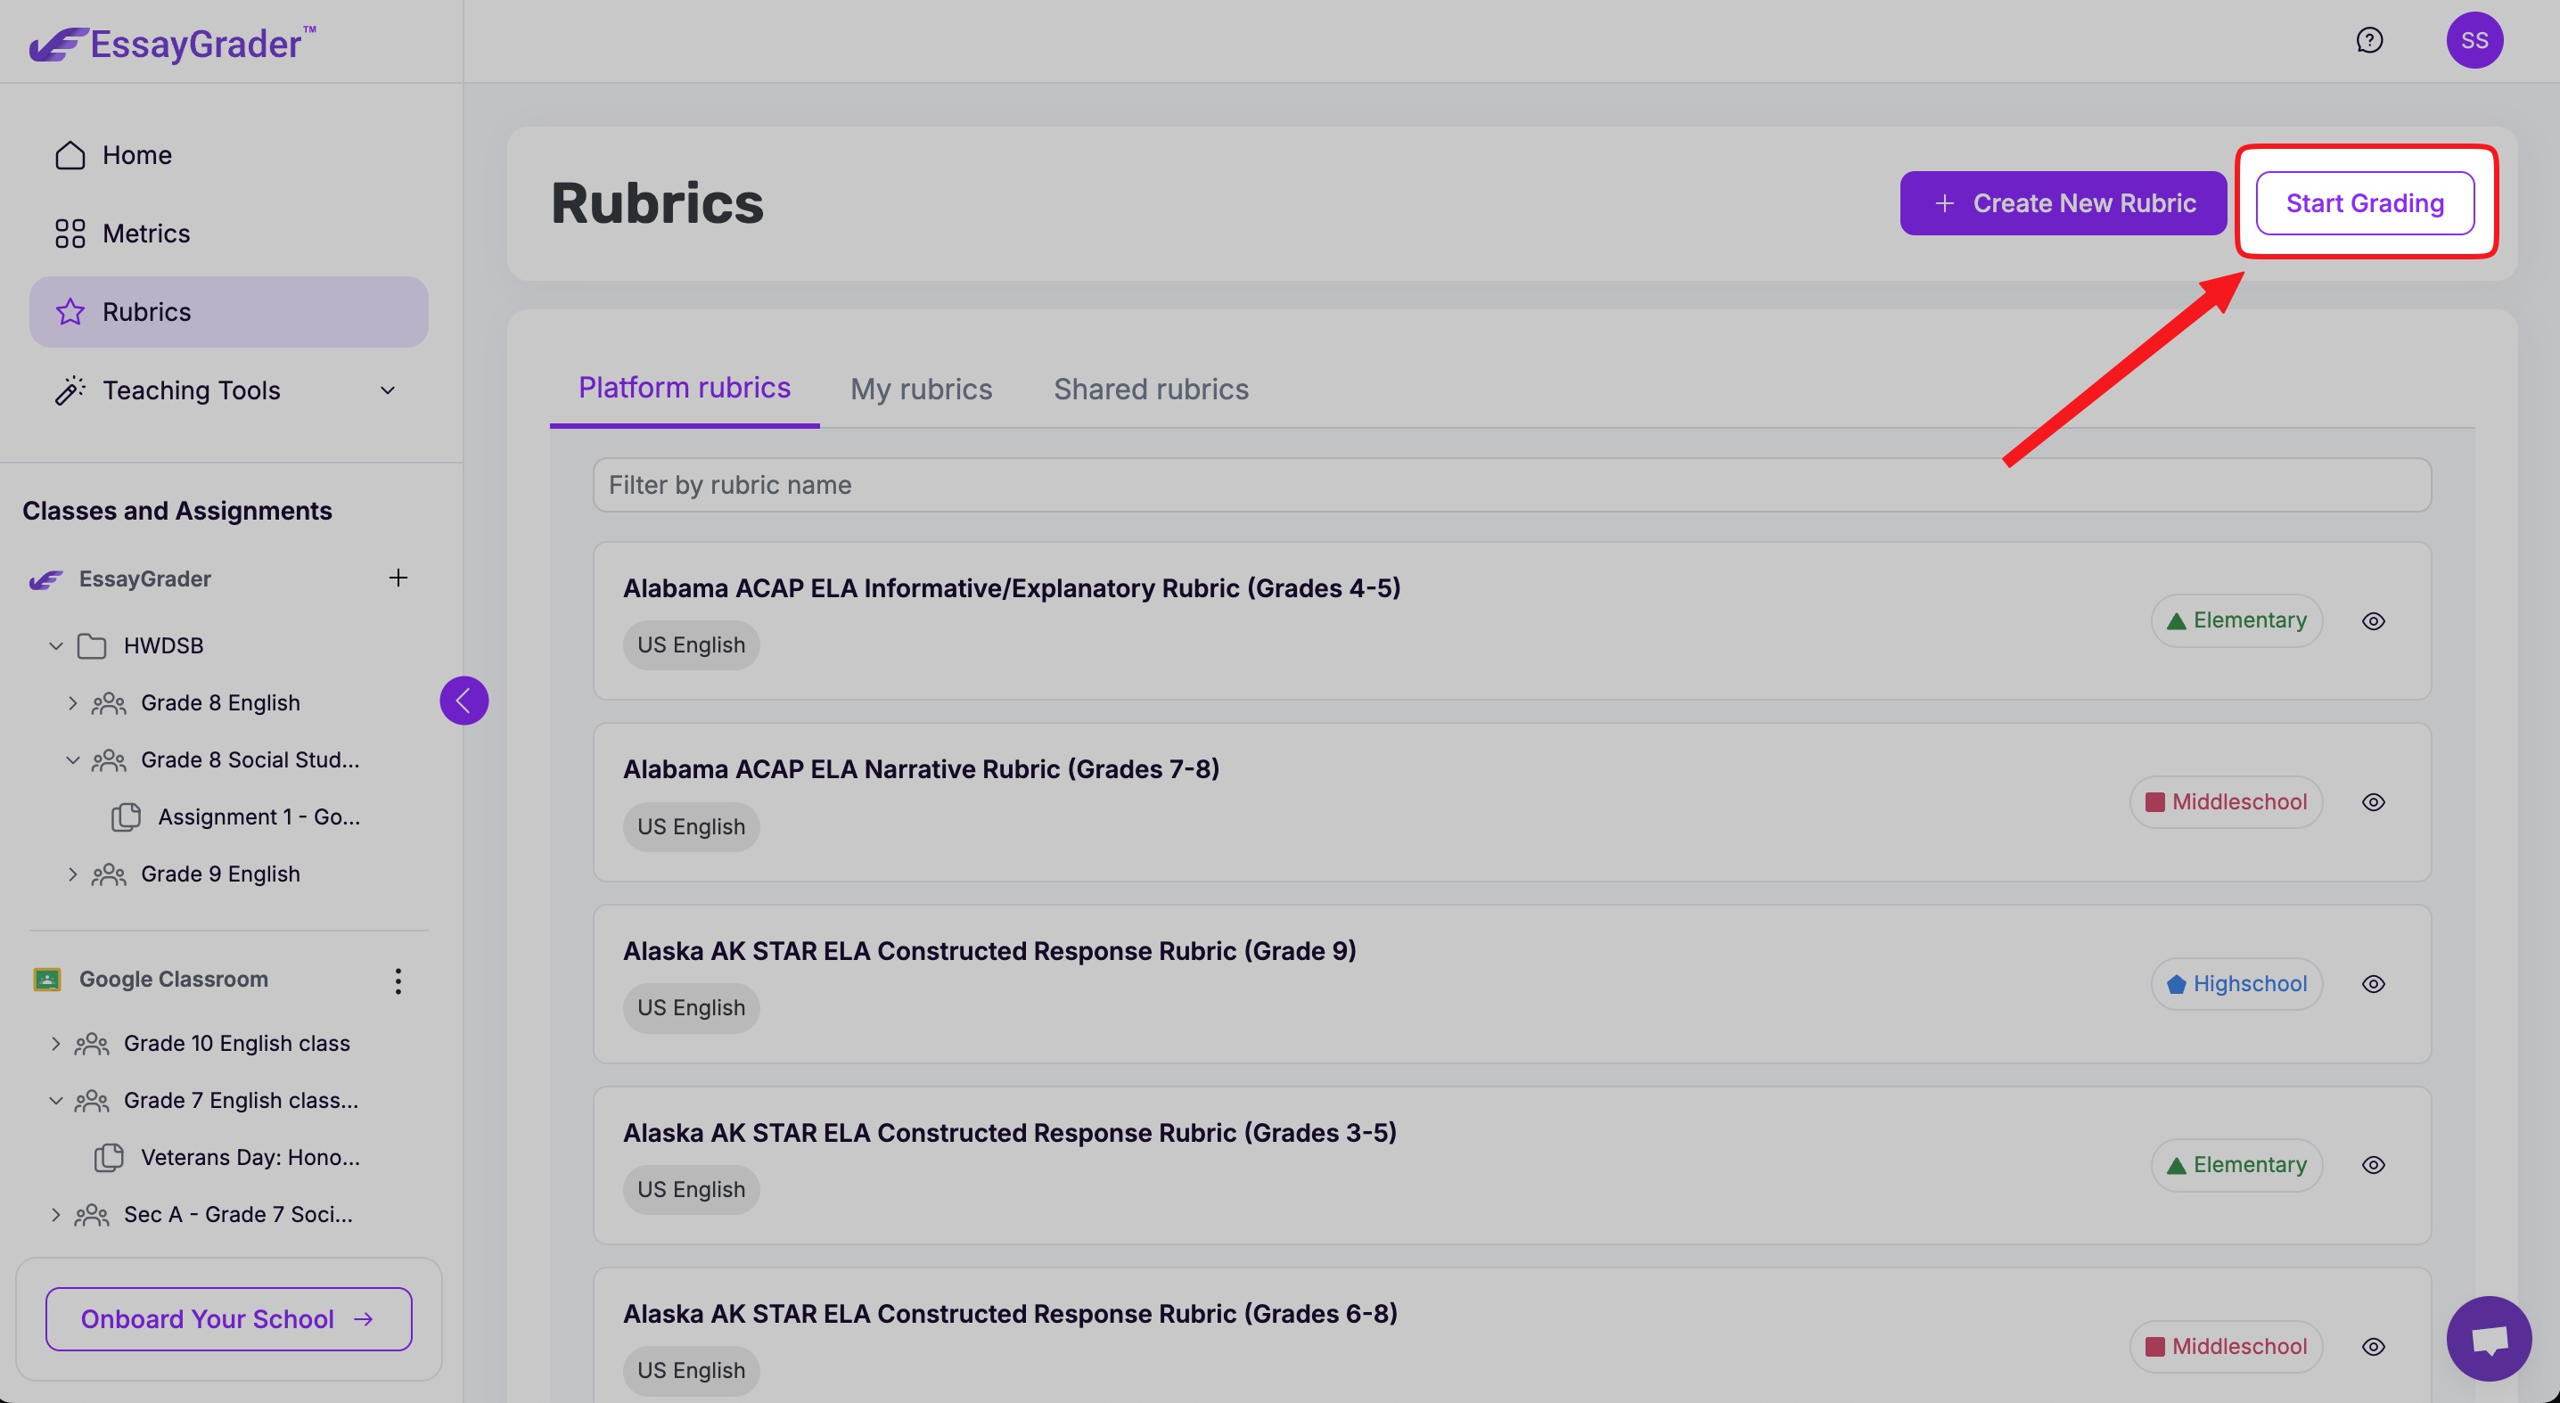Open the chat support bubble
The width and height of the screenshot is (2560, 1403).
point(2488,1339)
